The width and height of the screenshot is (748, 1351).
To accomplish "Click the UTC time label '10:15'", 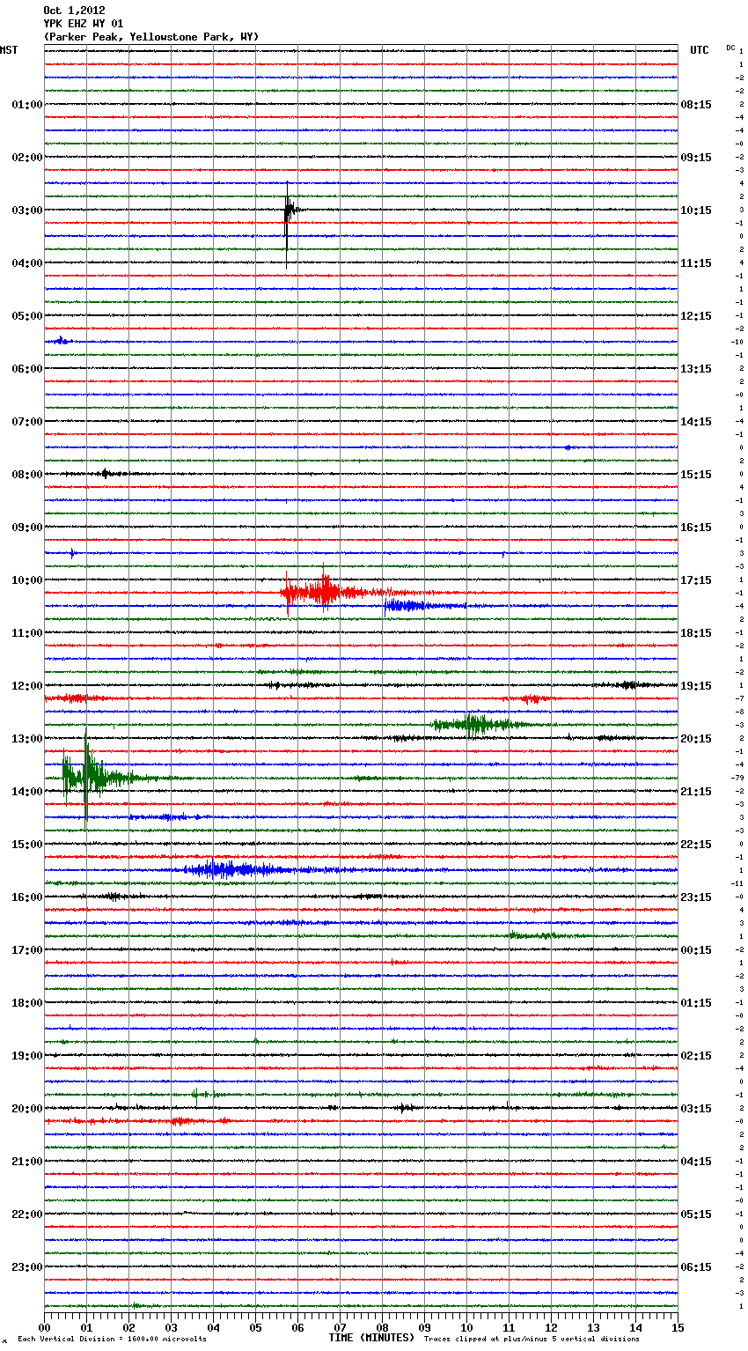I will (696, 210).
